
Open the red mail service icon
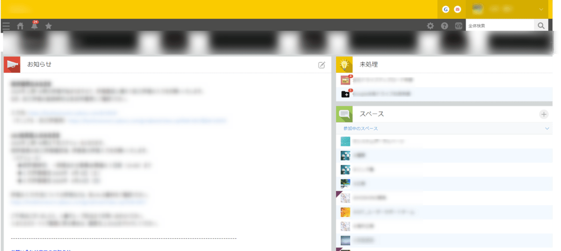pos(458,9)
